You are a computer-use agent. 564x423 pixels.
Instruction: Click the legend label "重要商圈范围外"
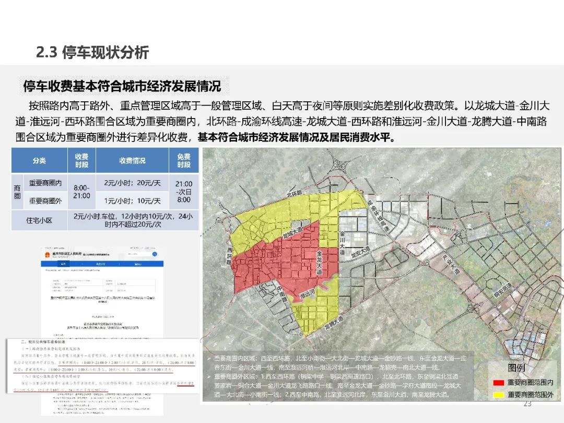[531, 395]
